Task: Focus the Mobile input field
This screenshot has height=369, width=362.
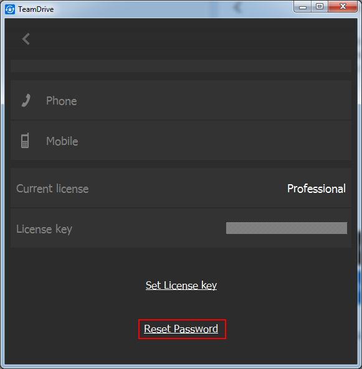Action: [181, 141]
